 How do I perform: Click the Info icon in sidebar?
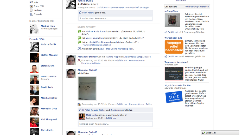[x=31, y=2]
